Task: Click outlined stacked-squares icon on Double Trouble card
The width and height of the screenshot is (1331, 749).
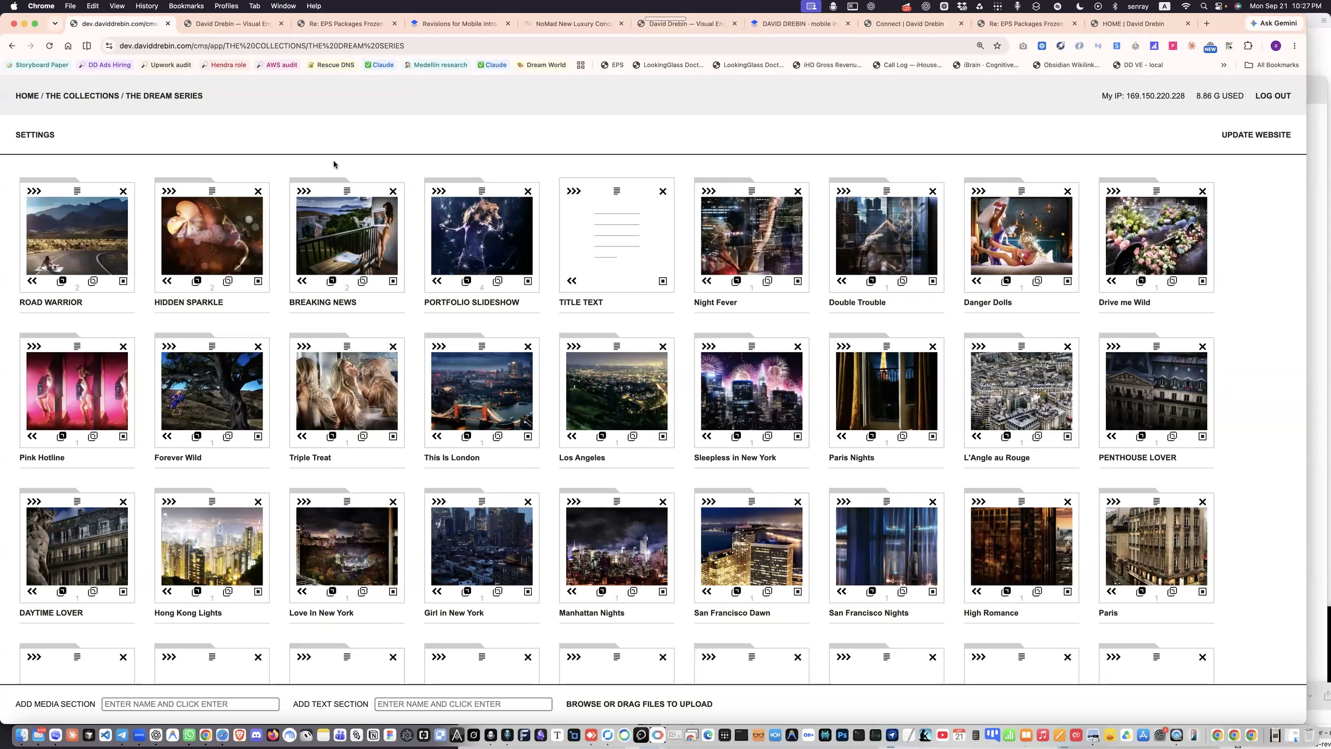Action: (902, 281)
